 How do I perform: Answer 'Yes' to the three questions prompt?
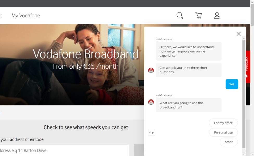pos(232,84)
